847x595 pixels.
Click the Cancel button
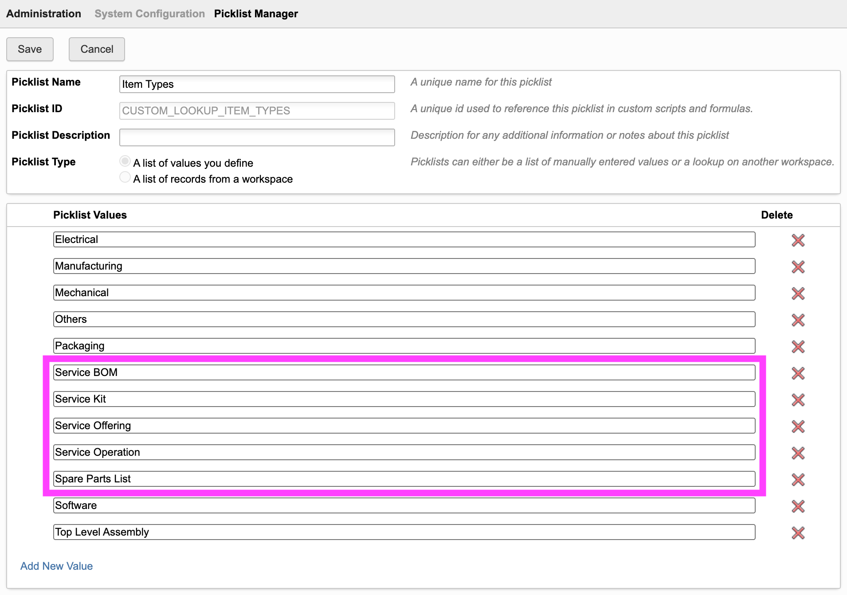(97, 49)
